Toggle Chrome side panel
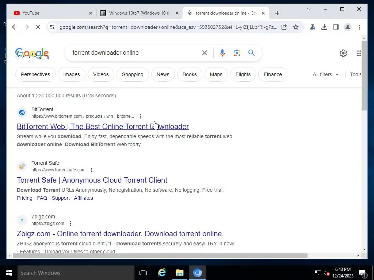 pyautogui.click(x=336, y=27)
